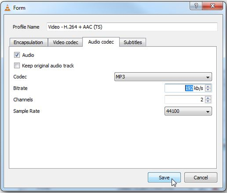Toggle the Audio checkbox
The height and width of the screenshot is (193, 227).
[17, 55]
